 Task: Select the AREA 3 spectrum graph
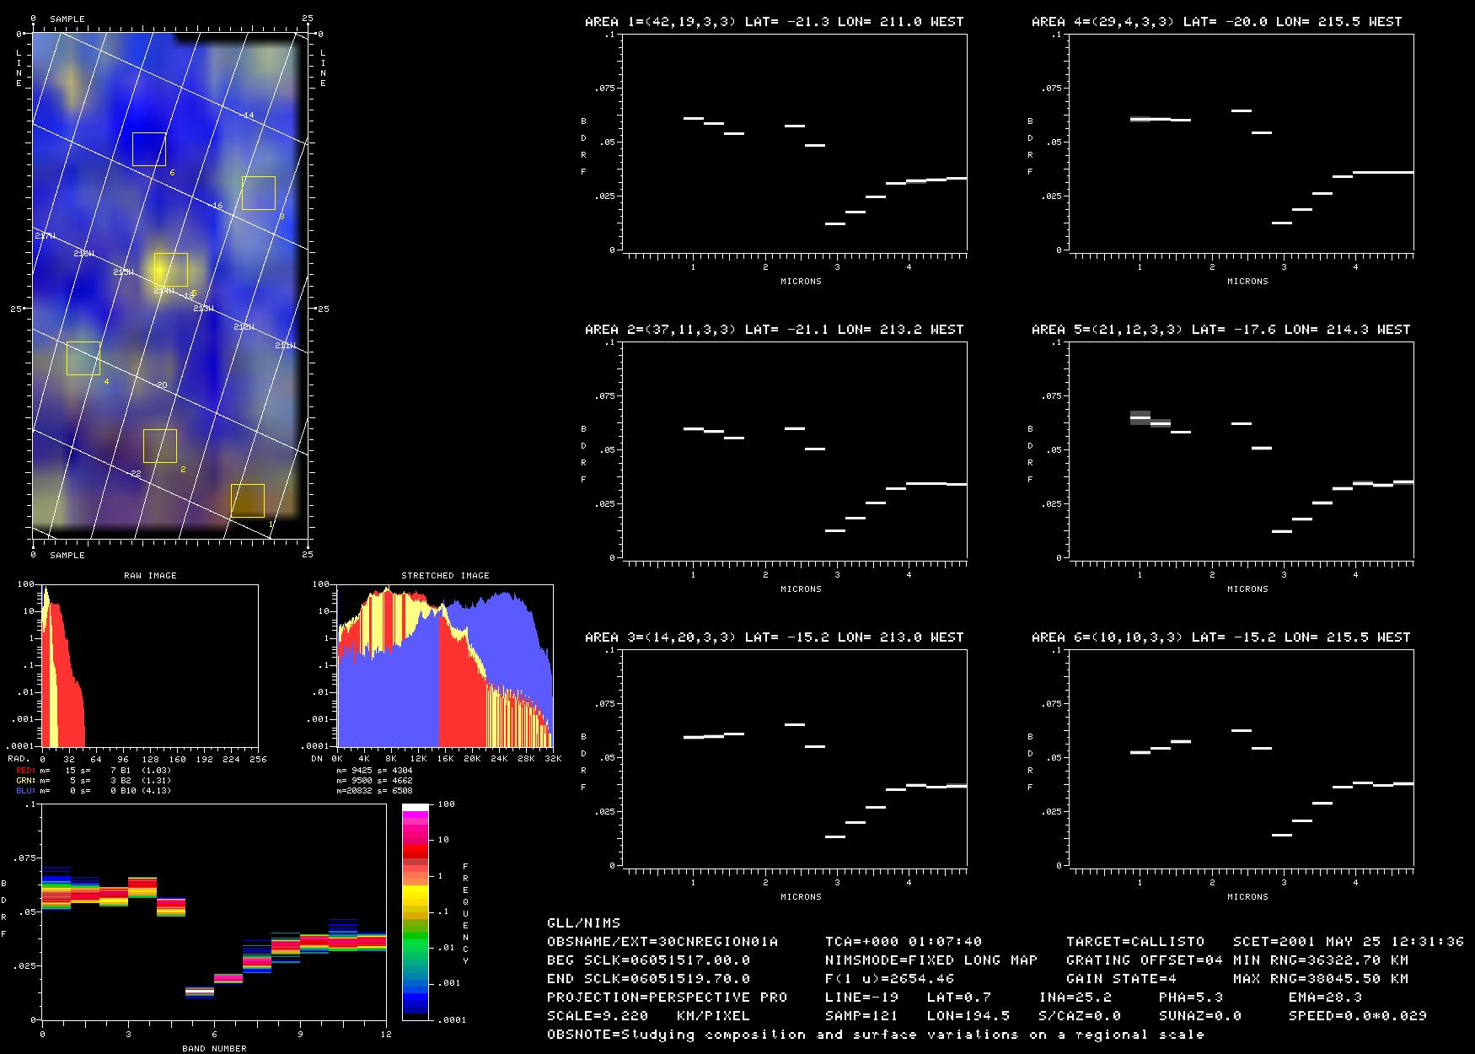795,757
